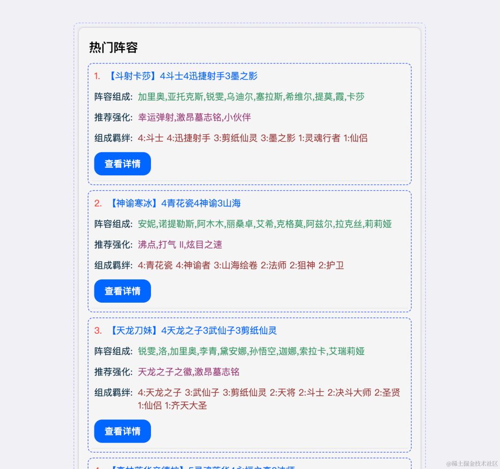Click 阵容组成 label in the 斗射卡莎 card
Viewport: 500px width, 469px height.
coord(113,97)
